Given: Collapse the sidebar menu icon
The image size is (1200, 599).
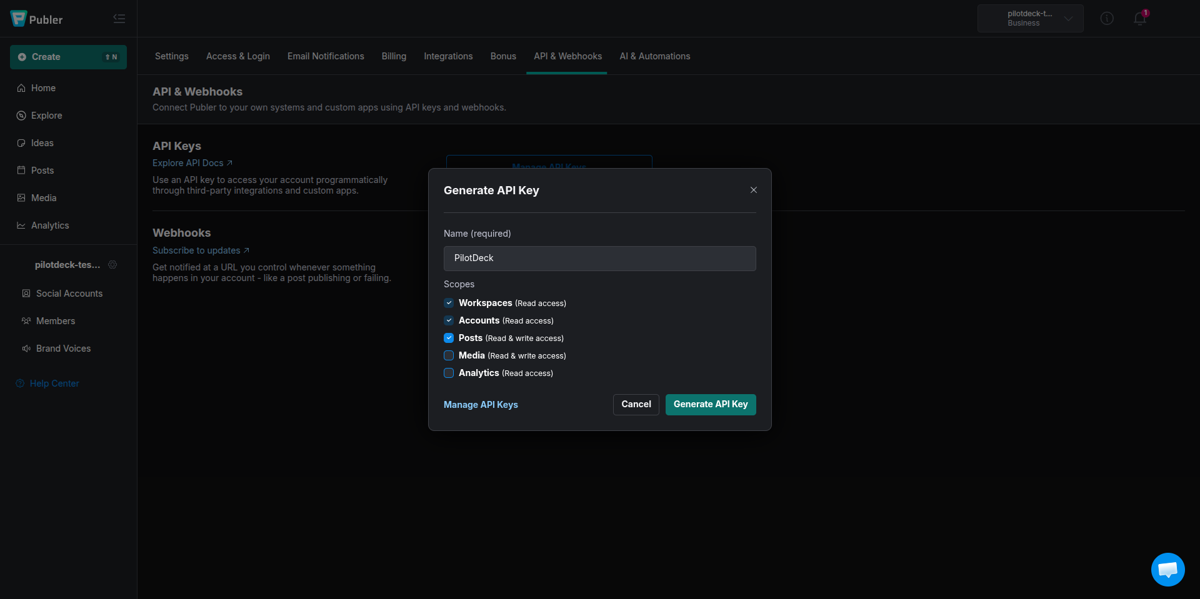Looking at the screenshot, I should click(119, 19).
